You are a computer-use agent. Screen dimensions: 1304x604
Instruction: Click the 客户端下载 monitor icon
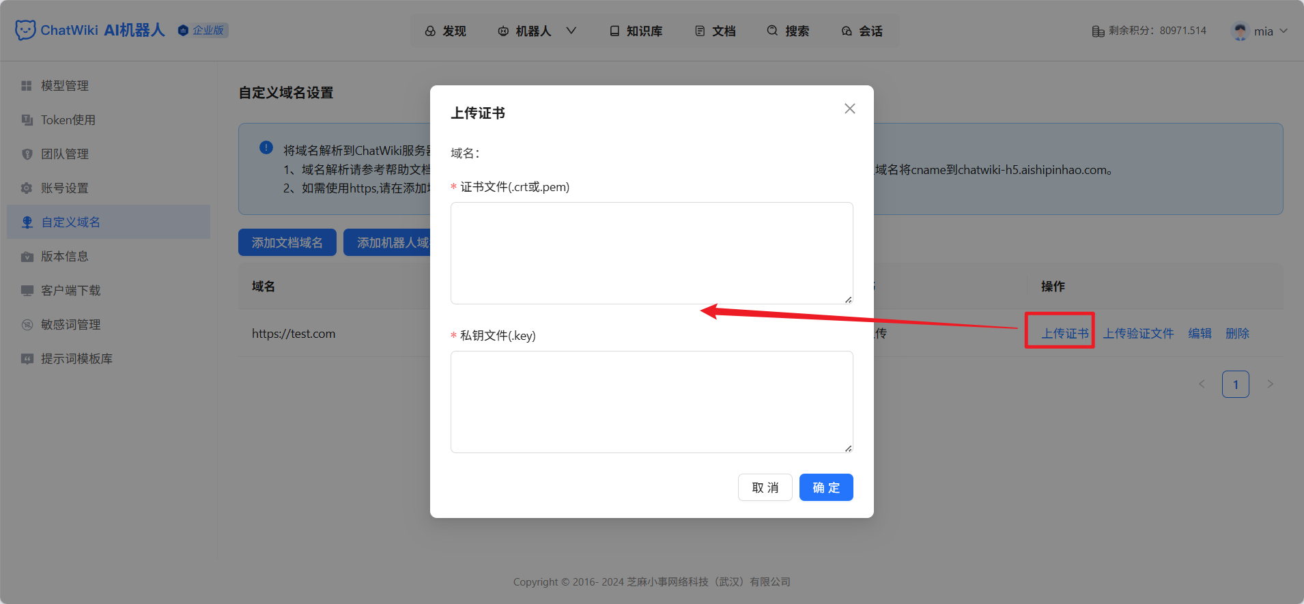click(27, 291)
